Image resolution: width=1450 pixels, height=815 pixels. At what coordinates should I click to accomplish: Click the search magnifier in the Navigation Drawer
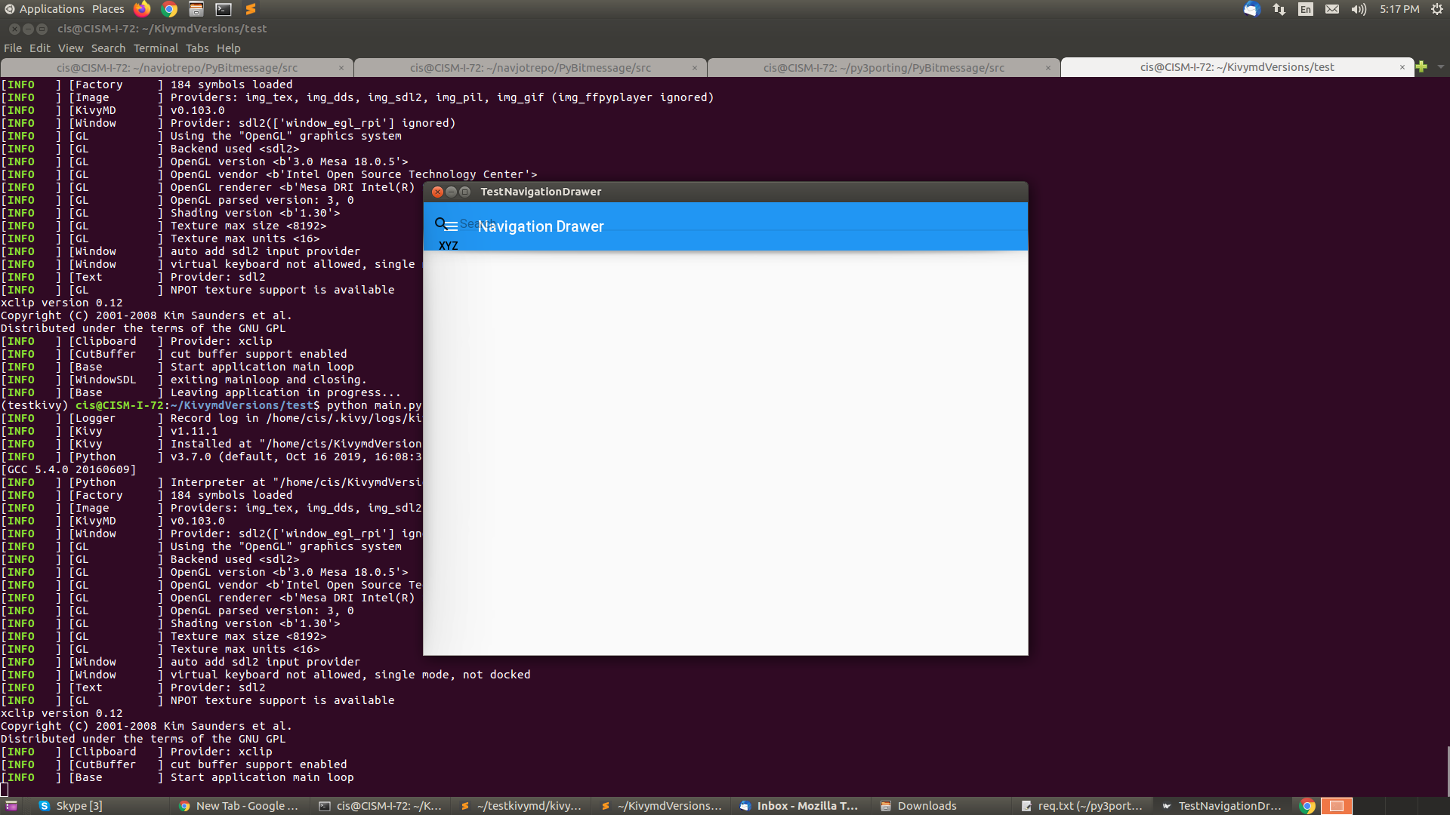tap(441, 223)
